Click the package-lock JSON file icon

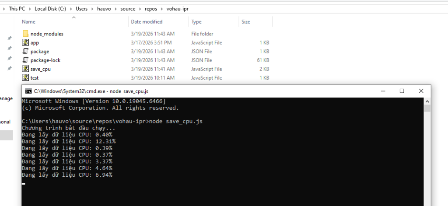click(26, 60)
